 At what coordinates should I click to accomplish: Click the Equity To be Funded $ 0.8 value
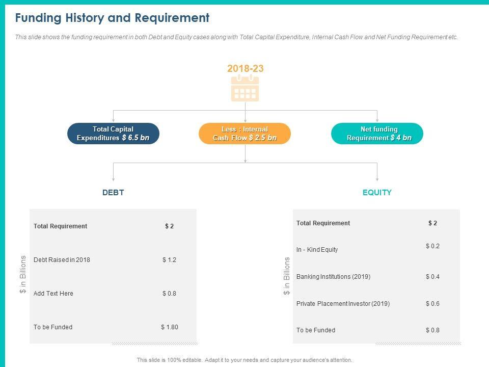pos(432,330)
